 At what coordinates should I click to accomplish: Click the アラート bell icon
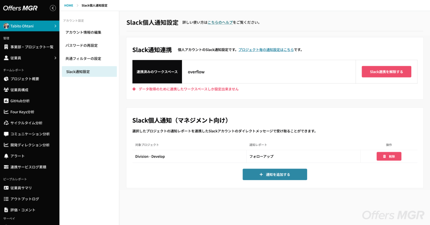(5, 156)
